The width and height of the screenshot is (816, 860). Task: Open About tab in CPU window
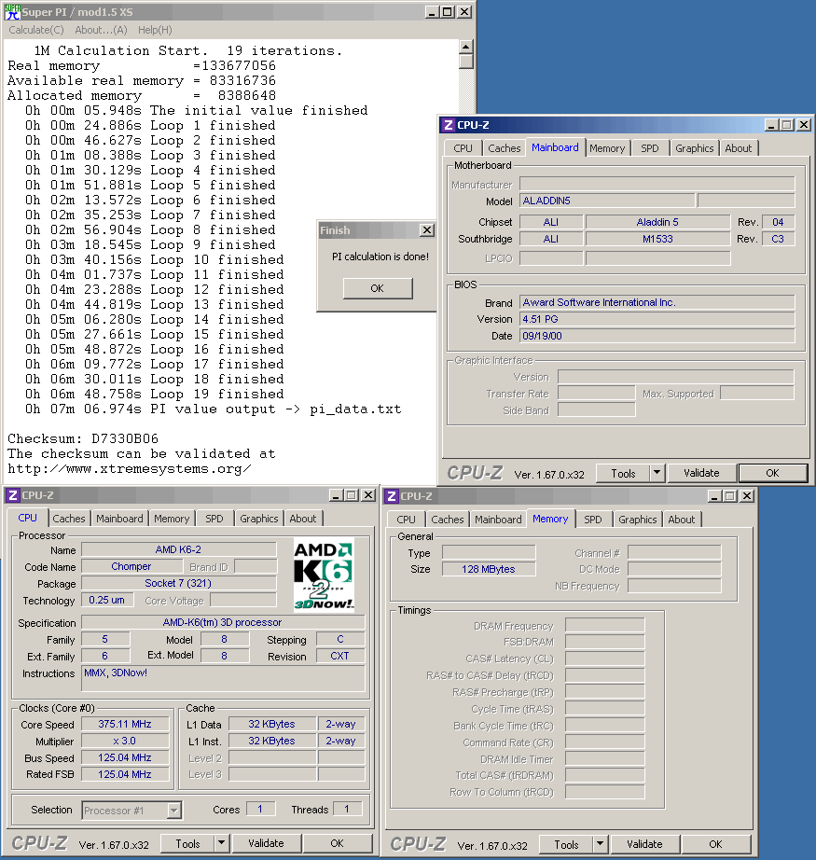click(x=303, y=519)
